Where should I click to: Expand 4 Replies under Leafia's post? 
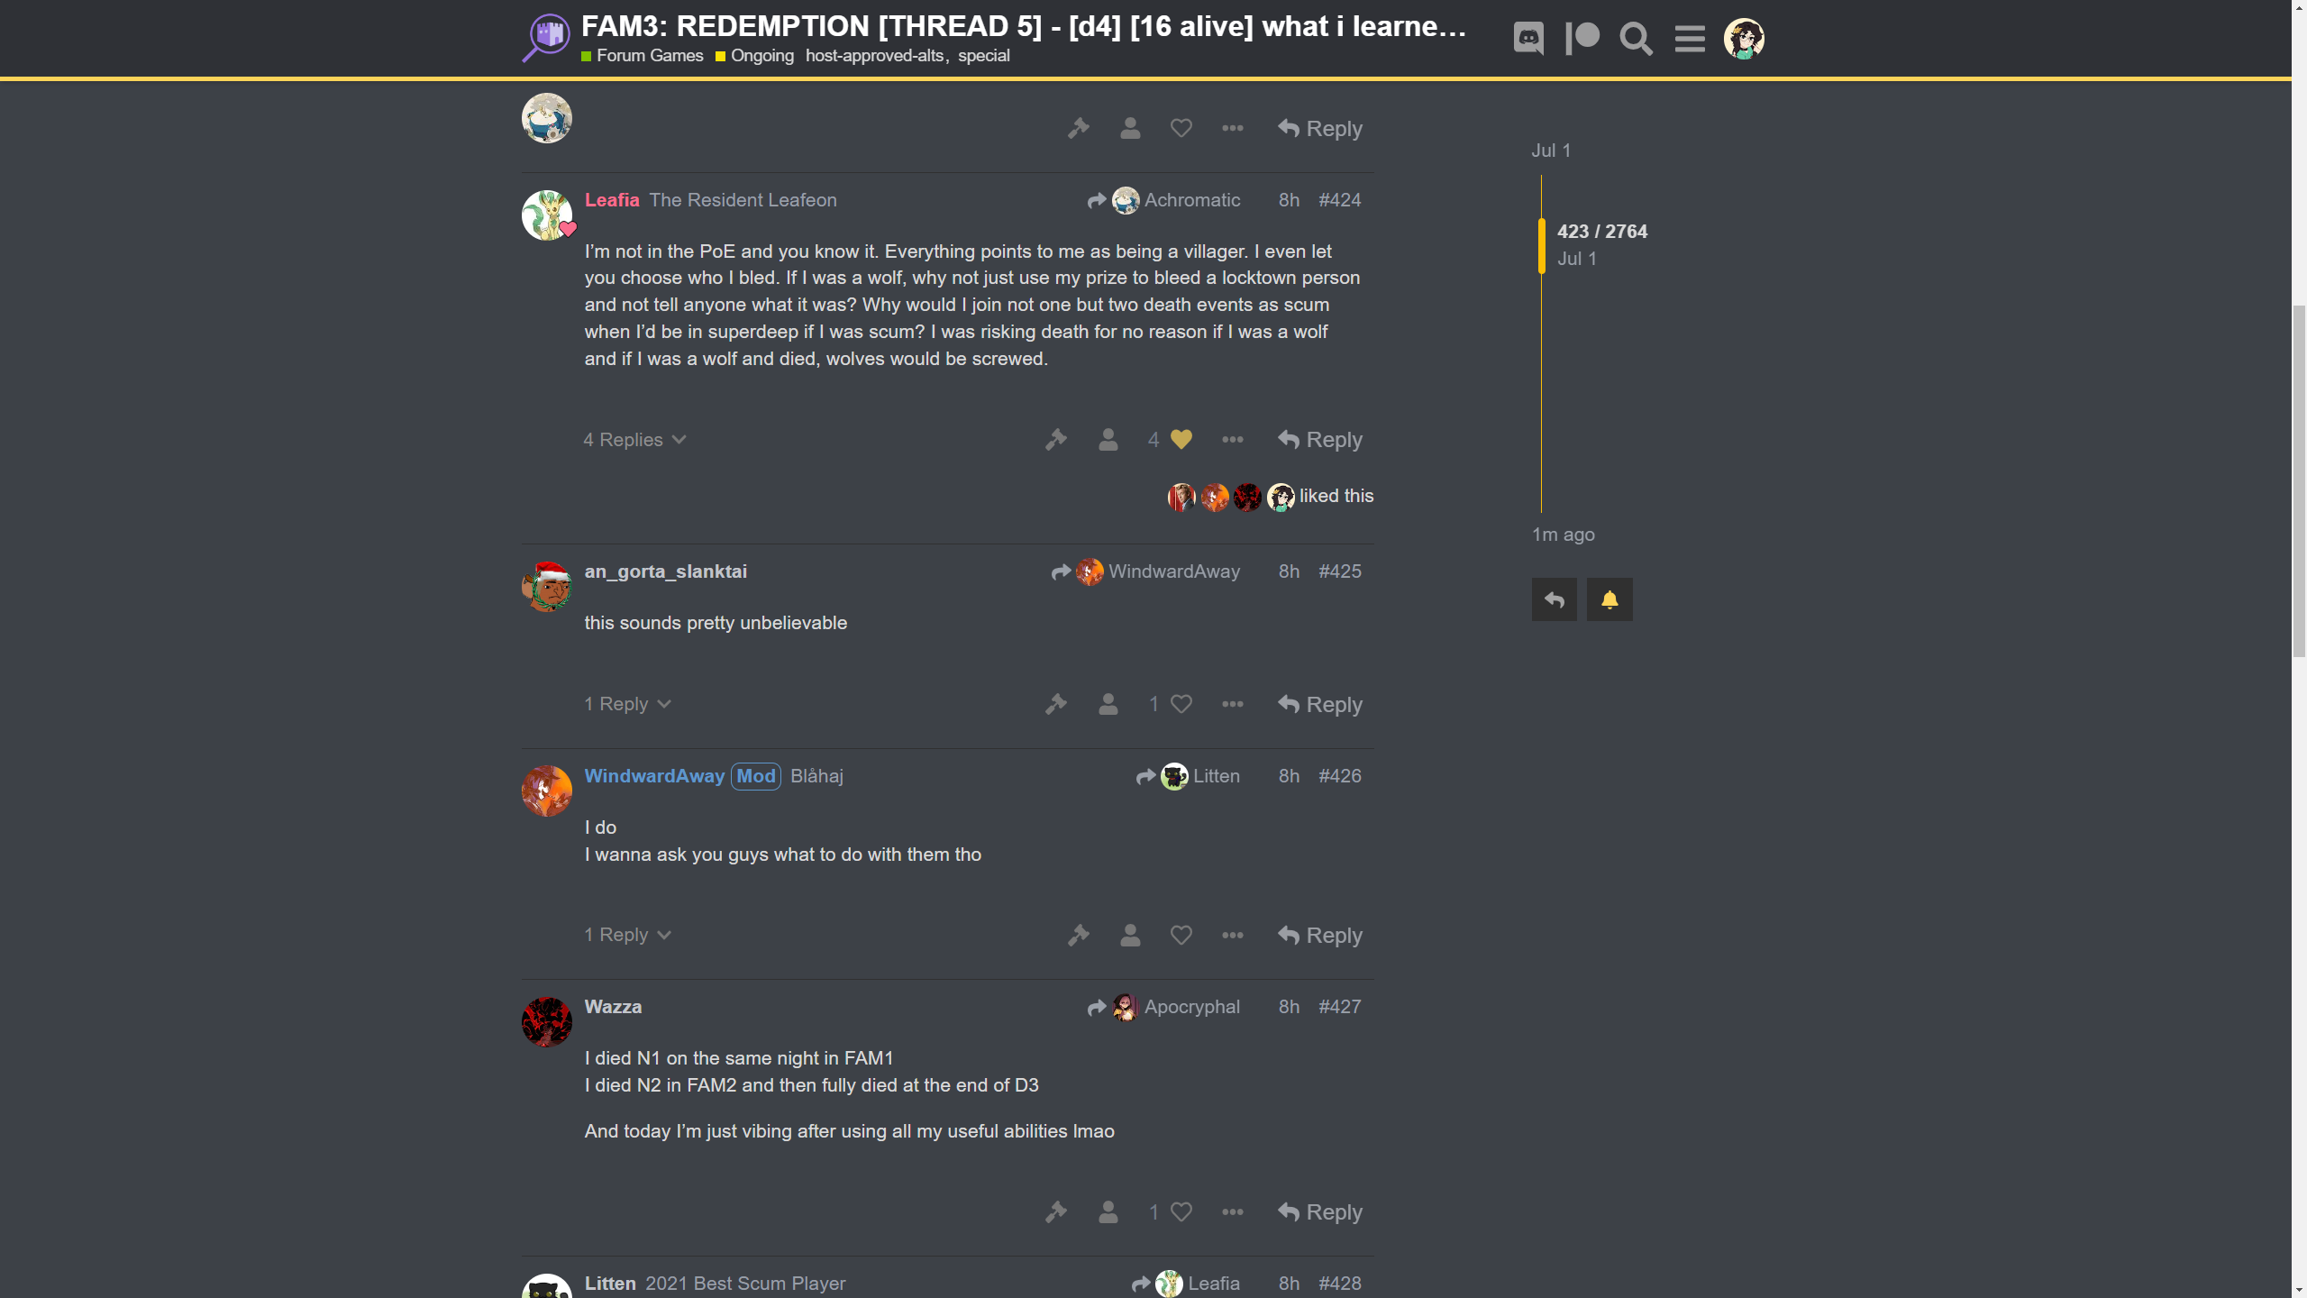[634, 440]
